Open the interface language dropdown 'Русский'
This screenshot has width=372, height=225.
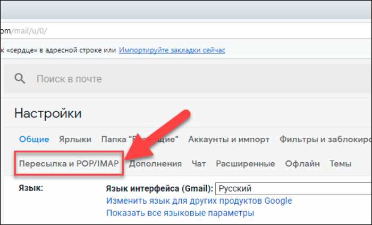(293, 189)
